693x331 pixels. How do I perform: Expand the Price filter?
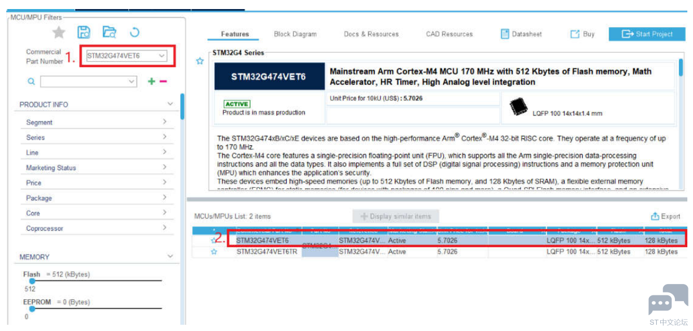pos(164,182)
